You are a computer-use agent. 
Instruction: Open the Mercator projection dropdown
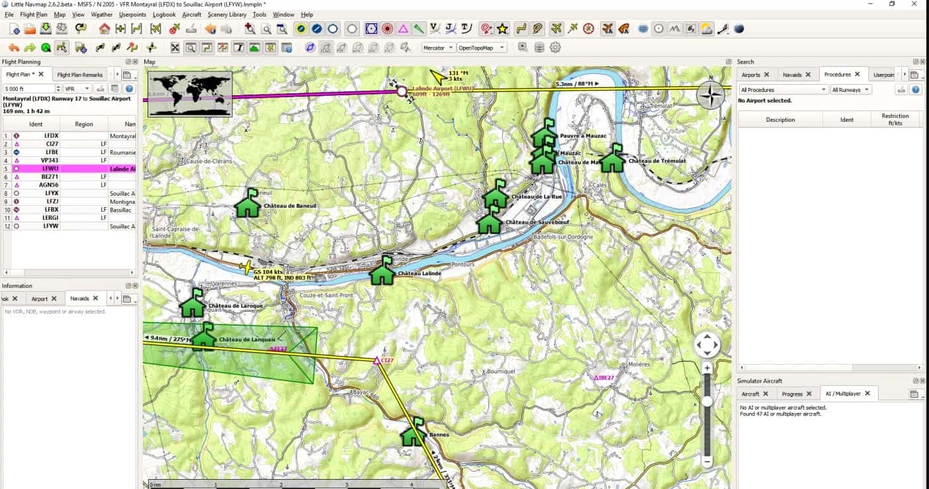tap(438, 48)
